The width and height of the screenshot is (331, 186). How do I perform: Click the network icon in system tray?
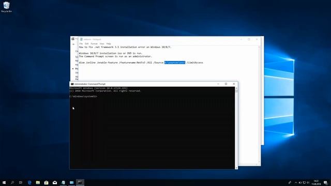pos(304,182)
